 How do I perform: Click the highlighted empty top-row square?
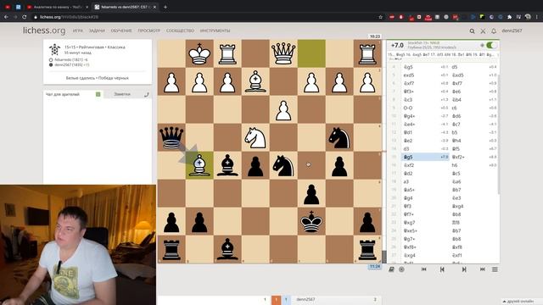(x=311, y=53)
